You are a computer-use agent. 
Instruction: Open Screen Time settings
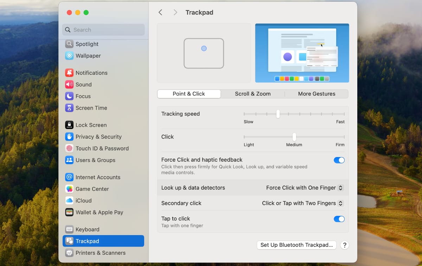[91, 108]
